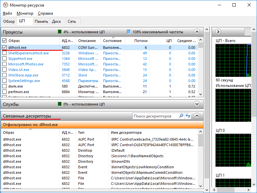Select handle \KernelObjects\LowMemoryCondition

click(99, 167)
